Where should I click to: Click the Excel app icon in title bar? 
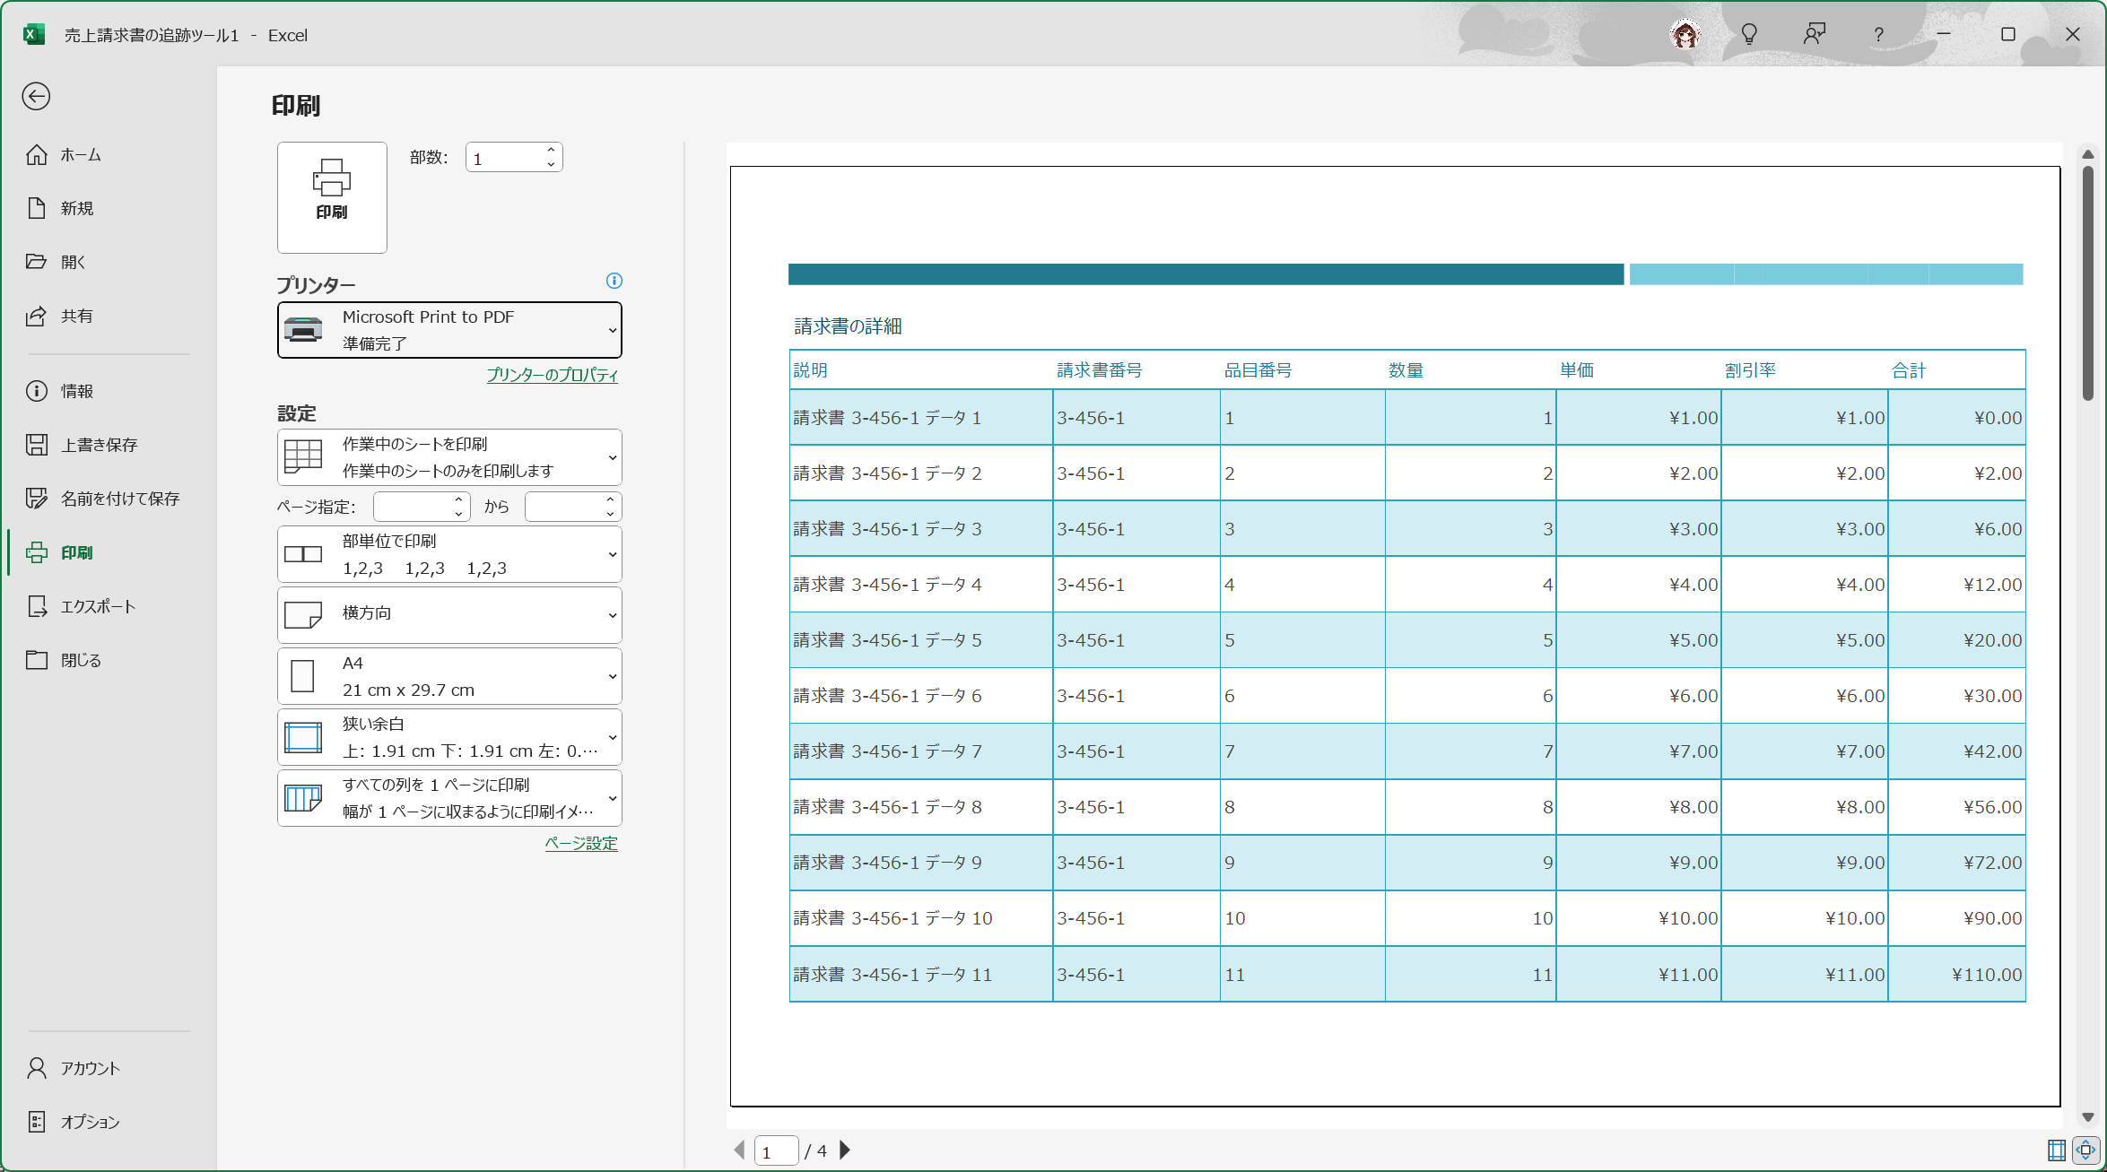point(33,35)
